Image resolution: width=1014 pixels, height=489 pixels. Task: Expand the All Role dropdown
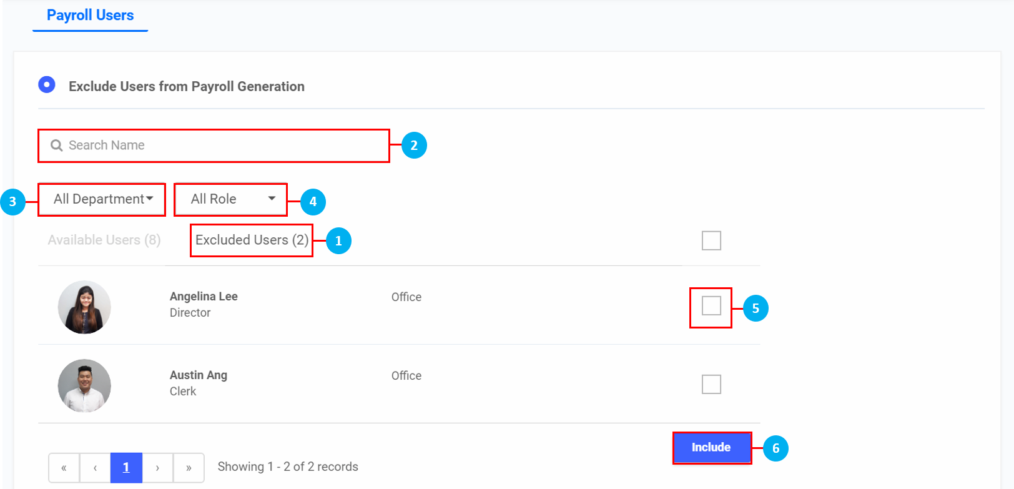pyautogui.click(x=231, y=199)
